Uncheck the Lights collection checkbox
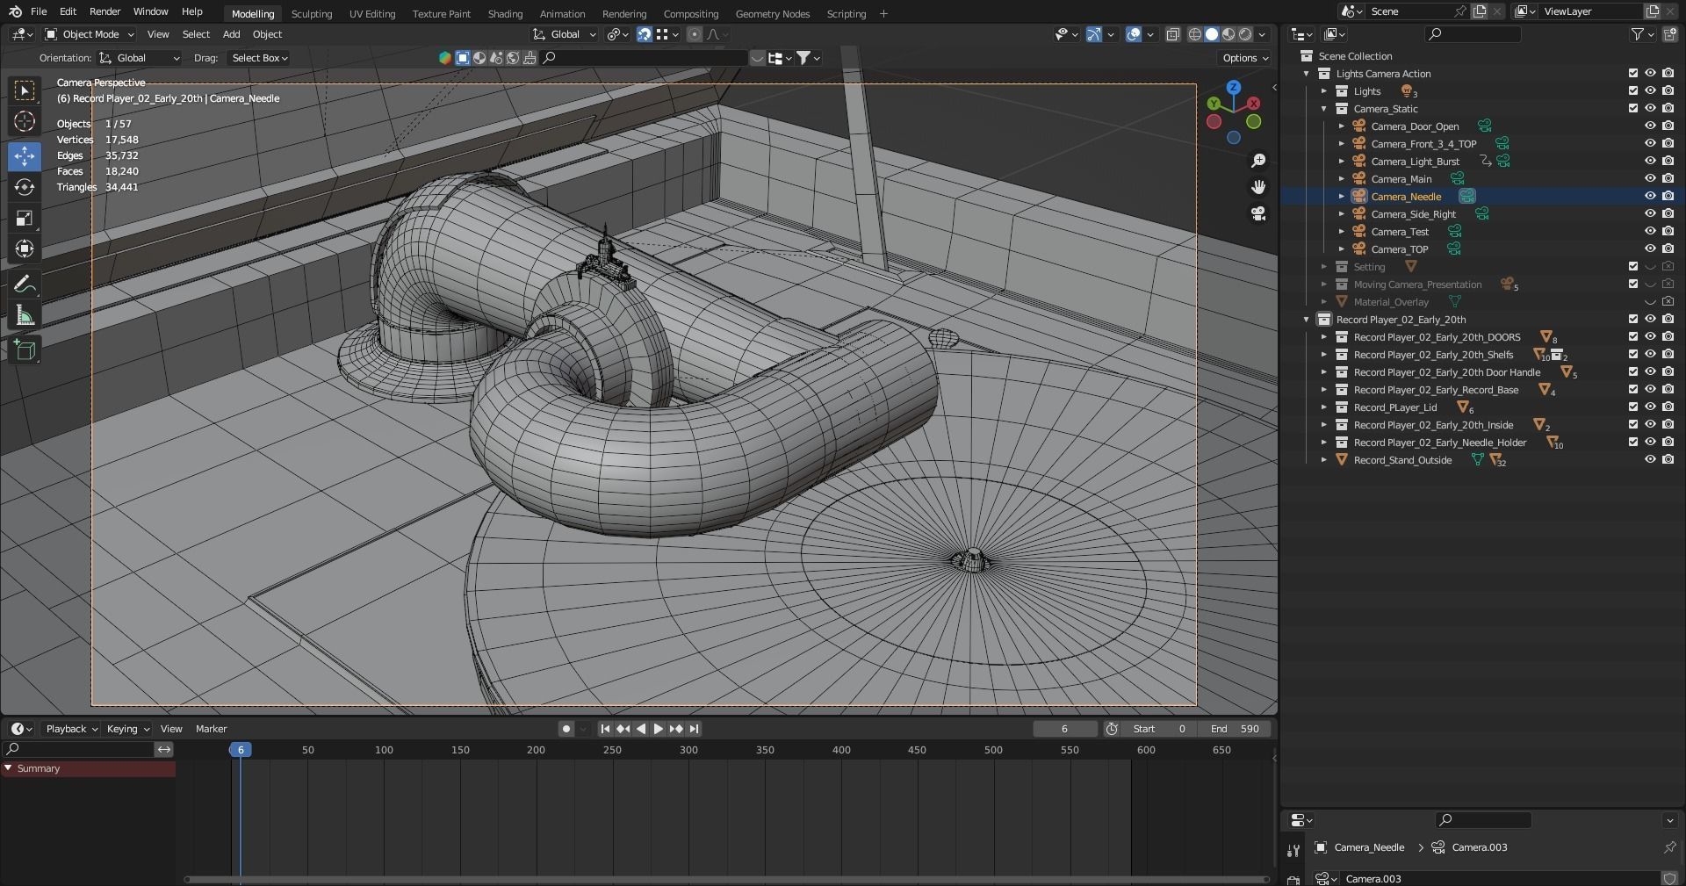 click(x=1633, y=90)
